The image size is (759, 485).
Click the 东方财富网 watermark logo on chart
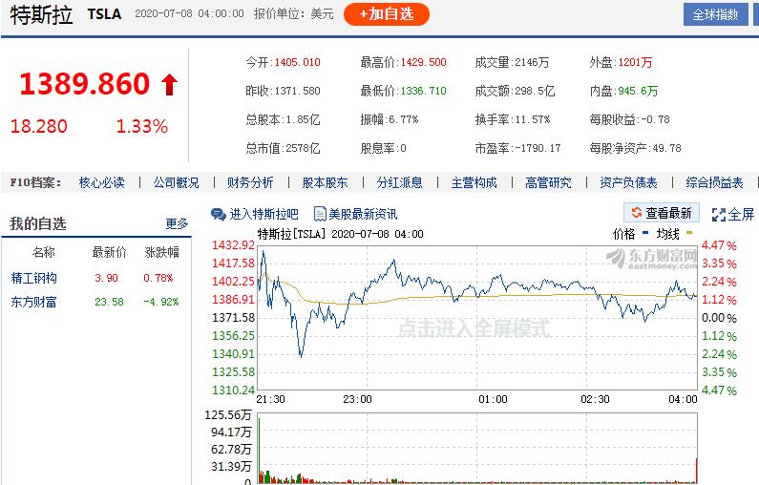coord(651,258)
